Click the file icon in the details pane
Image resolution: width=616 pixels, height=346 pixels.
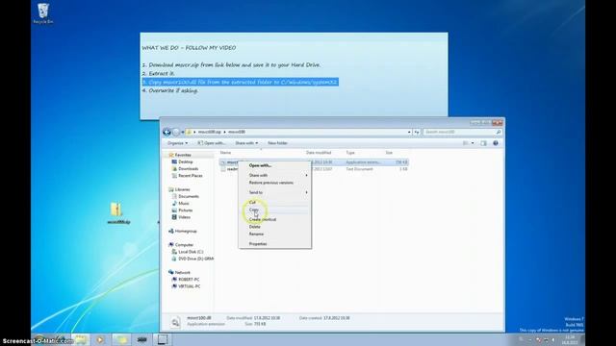click(175, 322)
